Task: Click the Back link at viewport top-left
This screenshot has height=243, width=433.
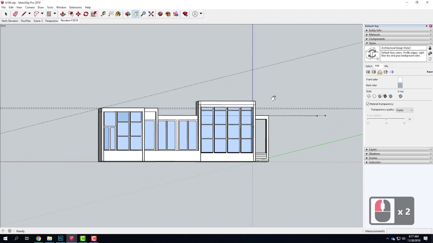Action: coord(3,26)
